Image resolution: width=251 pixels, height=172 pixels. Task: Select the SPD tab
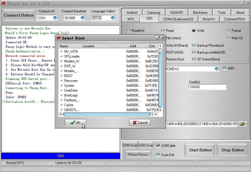click(149, 19)
